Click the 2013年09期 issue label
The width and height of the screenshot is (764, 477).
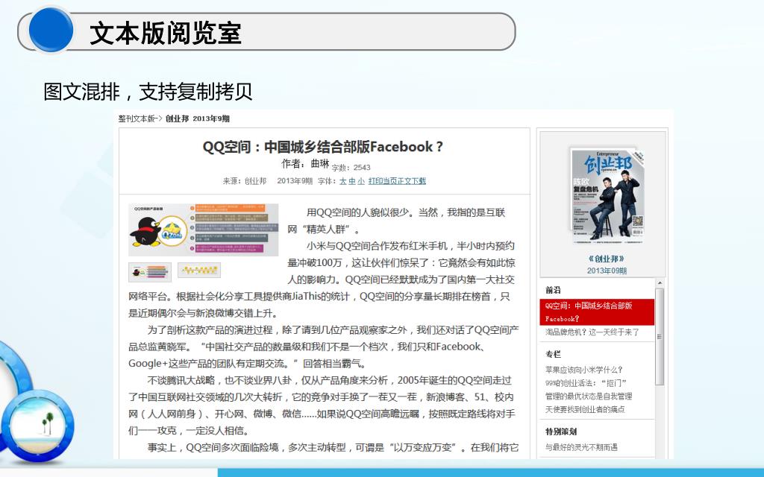click(607, 271)
